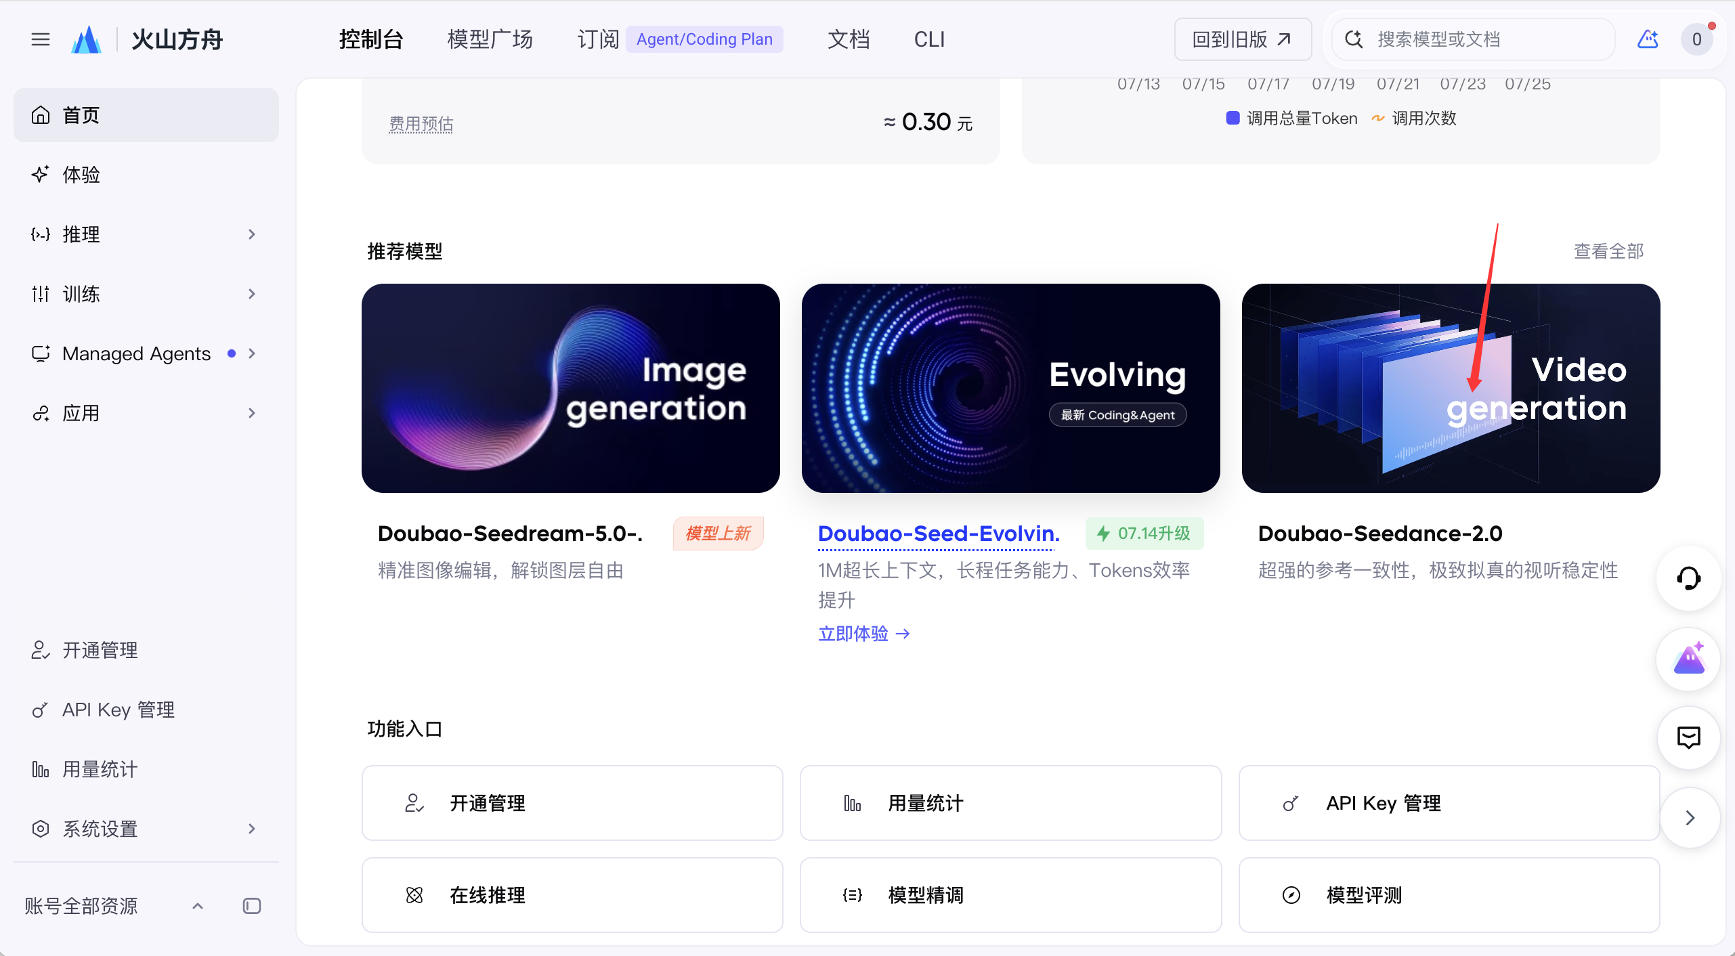1735x956 pixels.
Task: Collapse sidebar using the panel icon at bottom
Action: (252, 905)
